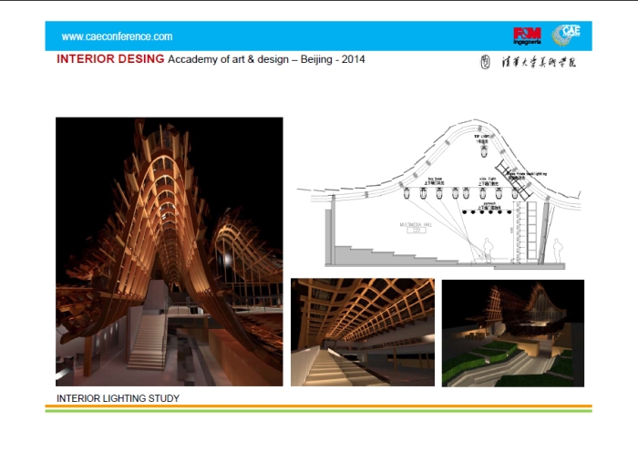638x452 pixels.
Task: Click the oval academy seal emblem
Action: click(x=485, y=62)
